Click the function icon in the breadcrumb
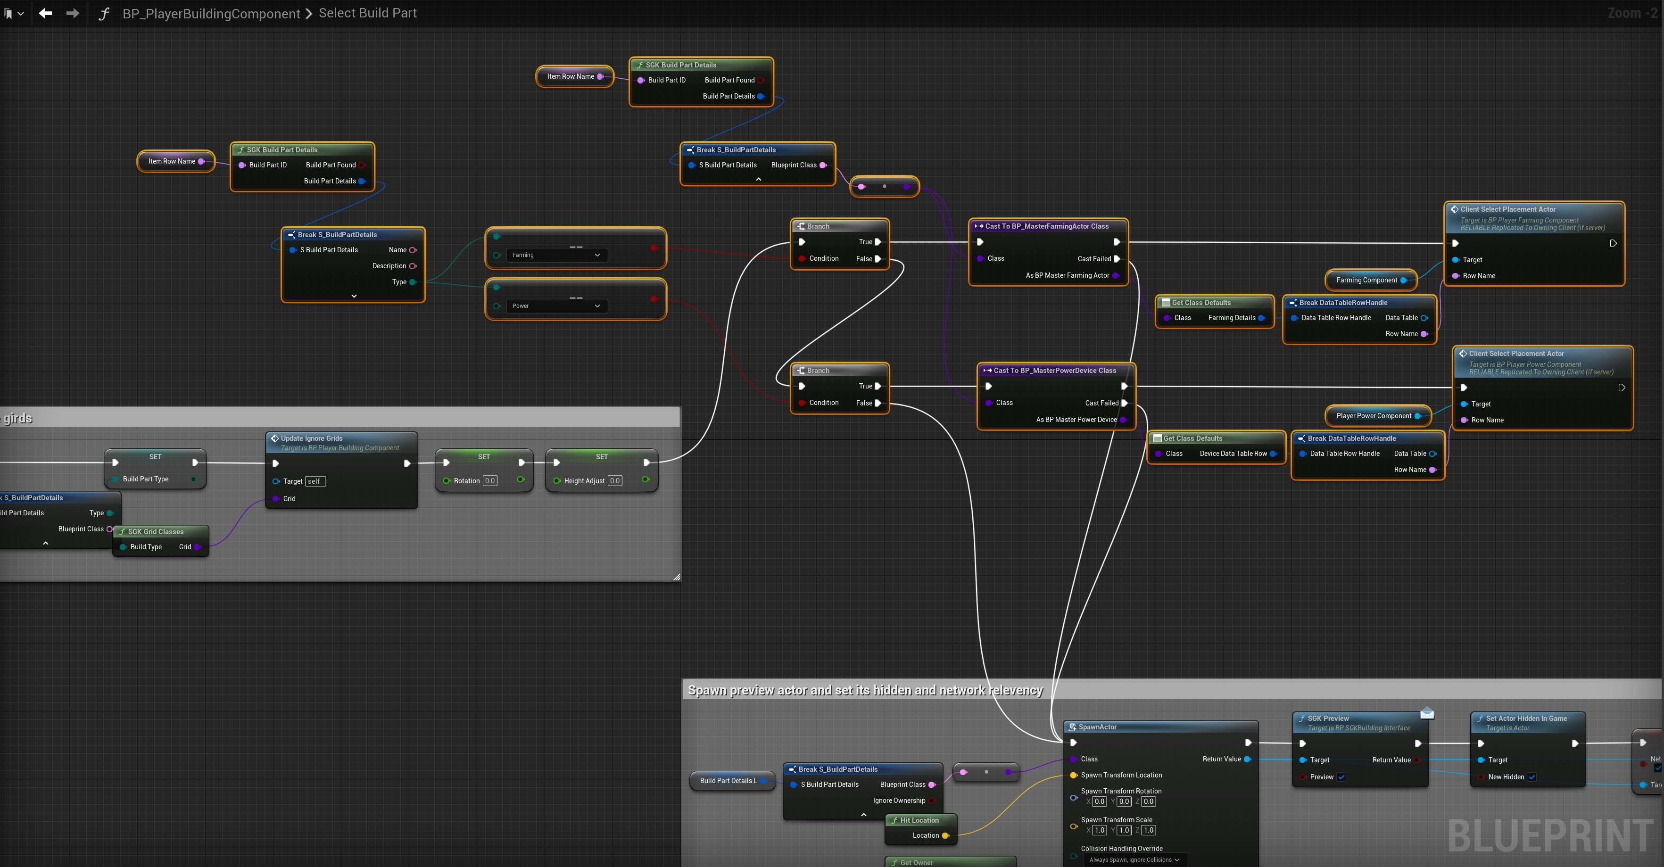Image resolution: width=1664 pixels, height=867 pixels. point(104,14)
